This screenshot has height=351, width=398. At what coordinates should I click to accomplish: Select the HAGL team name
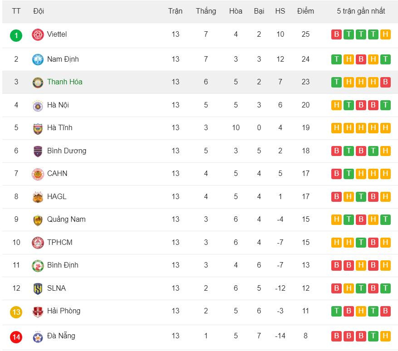(57, 197)
